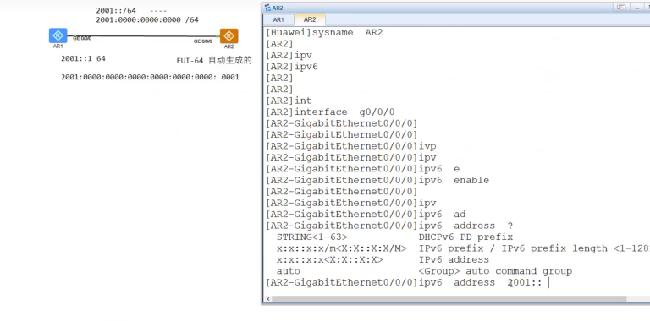Click the dock/restore window icon in titlebar
Viewport: 650px width, 321px height.
tap(621, 7)
